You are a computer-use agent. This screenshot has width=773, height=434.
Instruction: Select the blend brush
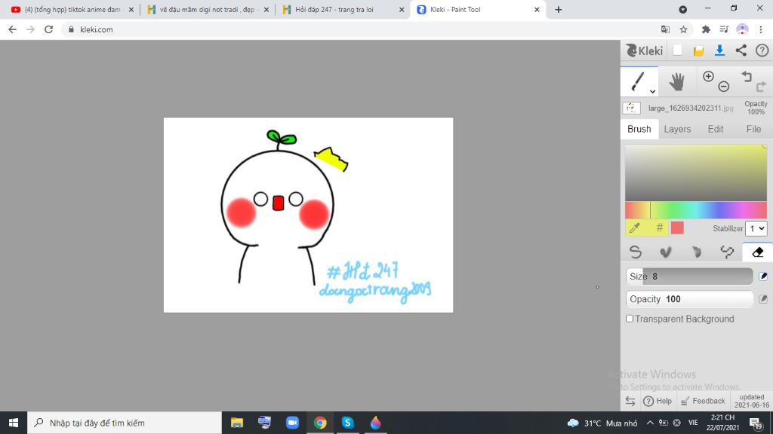click(666, 252)
